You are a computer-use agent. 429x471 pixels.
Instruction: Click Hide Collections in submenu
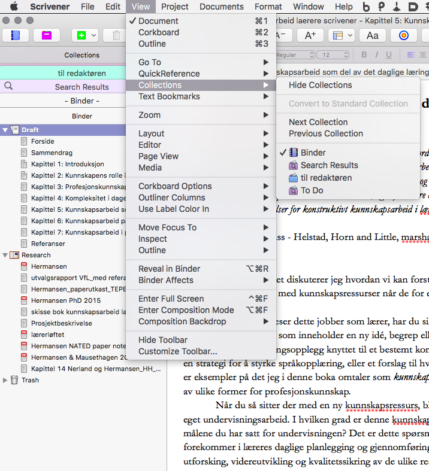[348, 85]
